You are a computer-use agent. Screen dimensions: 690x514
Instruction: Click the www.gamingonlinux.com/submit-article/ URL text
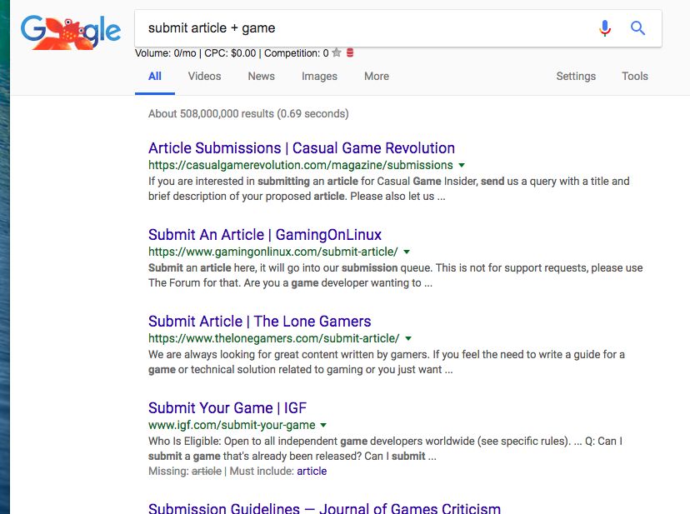point(272,252)
